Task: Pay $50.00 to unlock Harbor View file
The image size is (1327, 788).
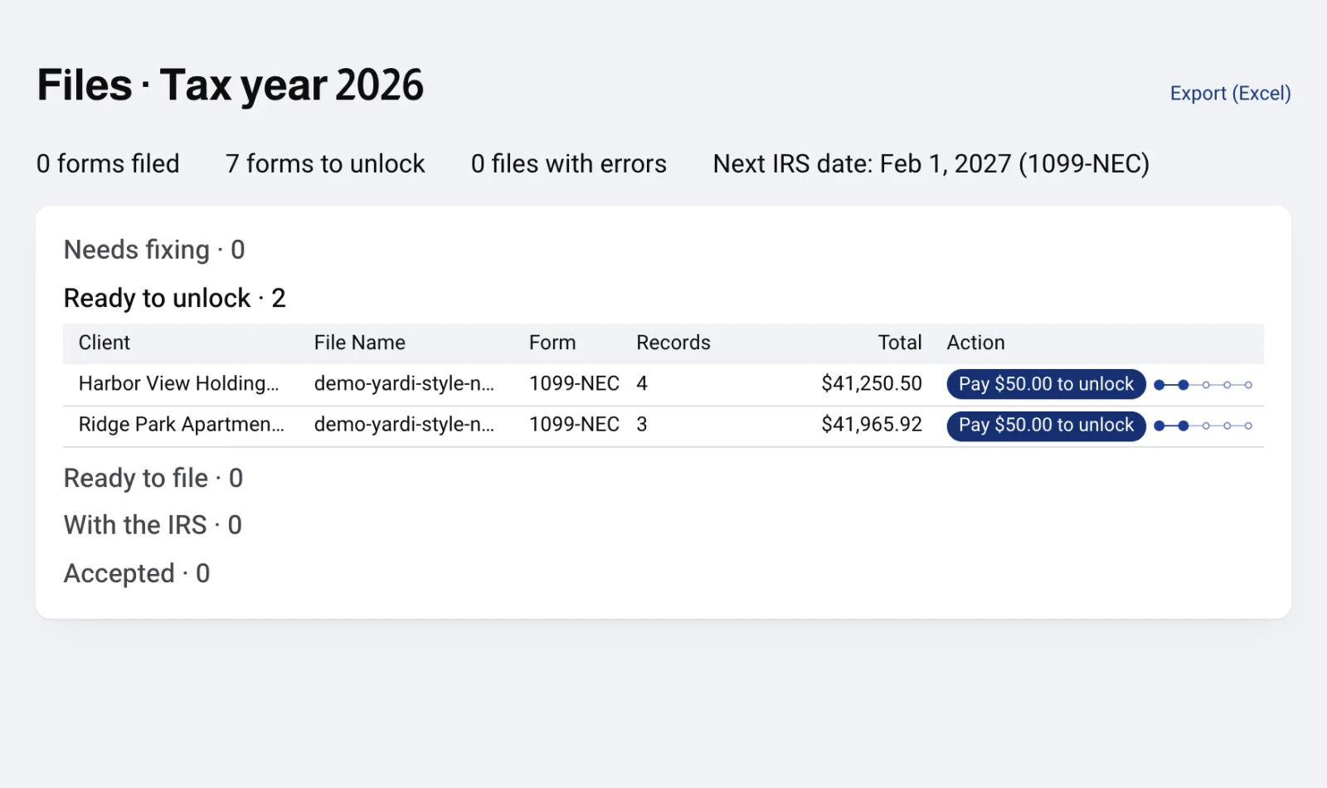Action: tap(1046, 384)
